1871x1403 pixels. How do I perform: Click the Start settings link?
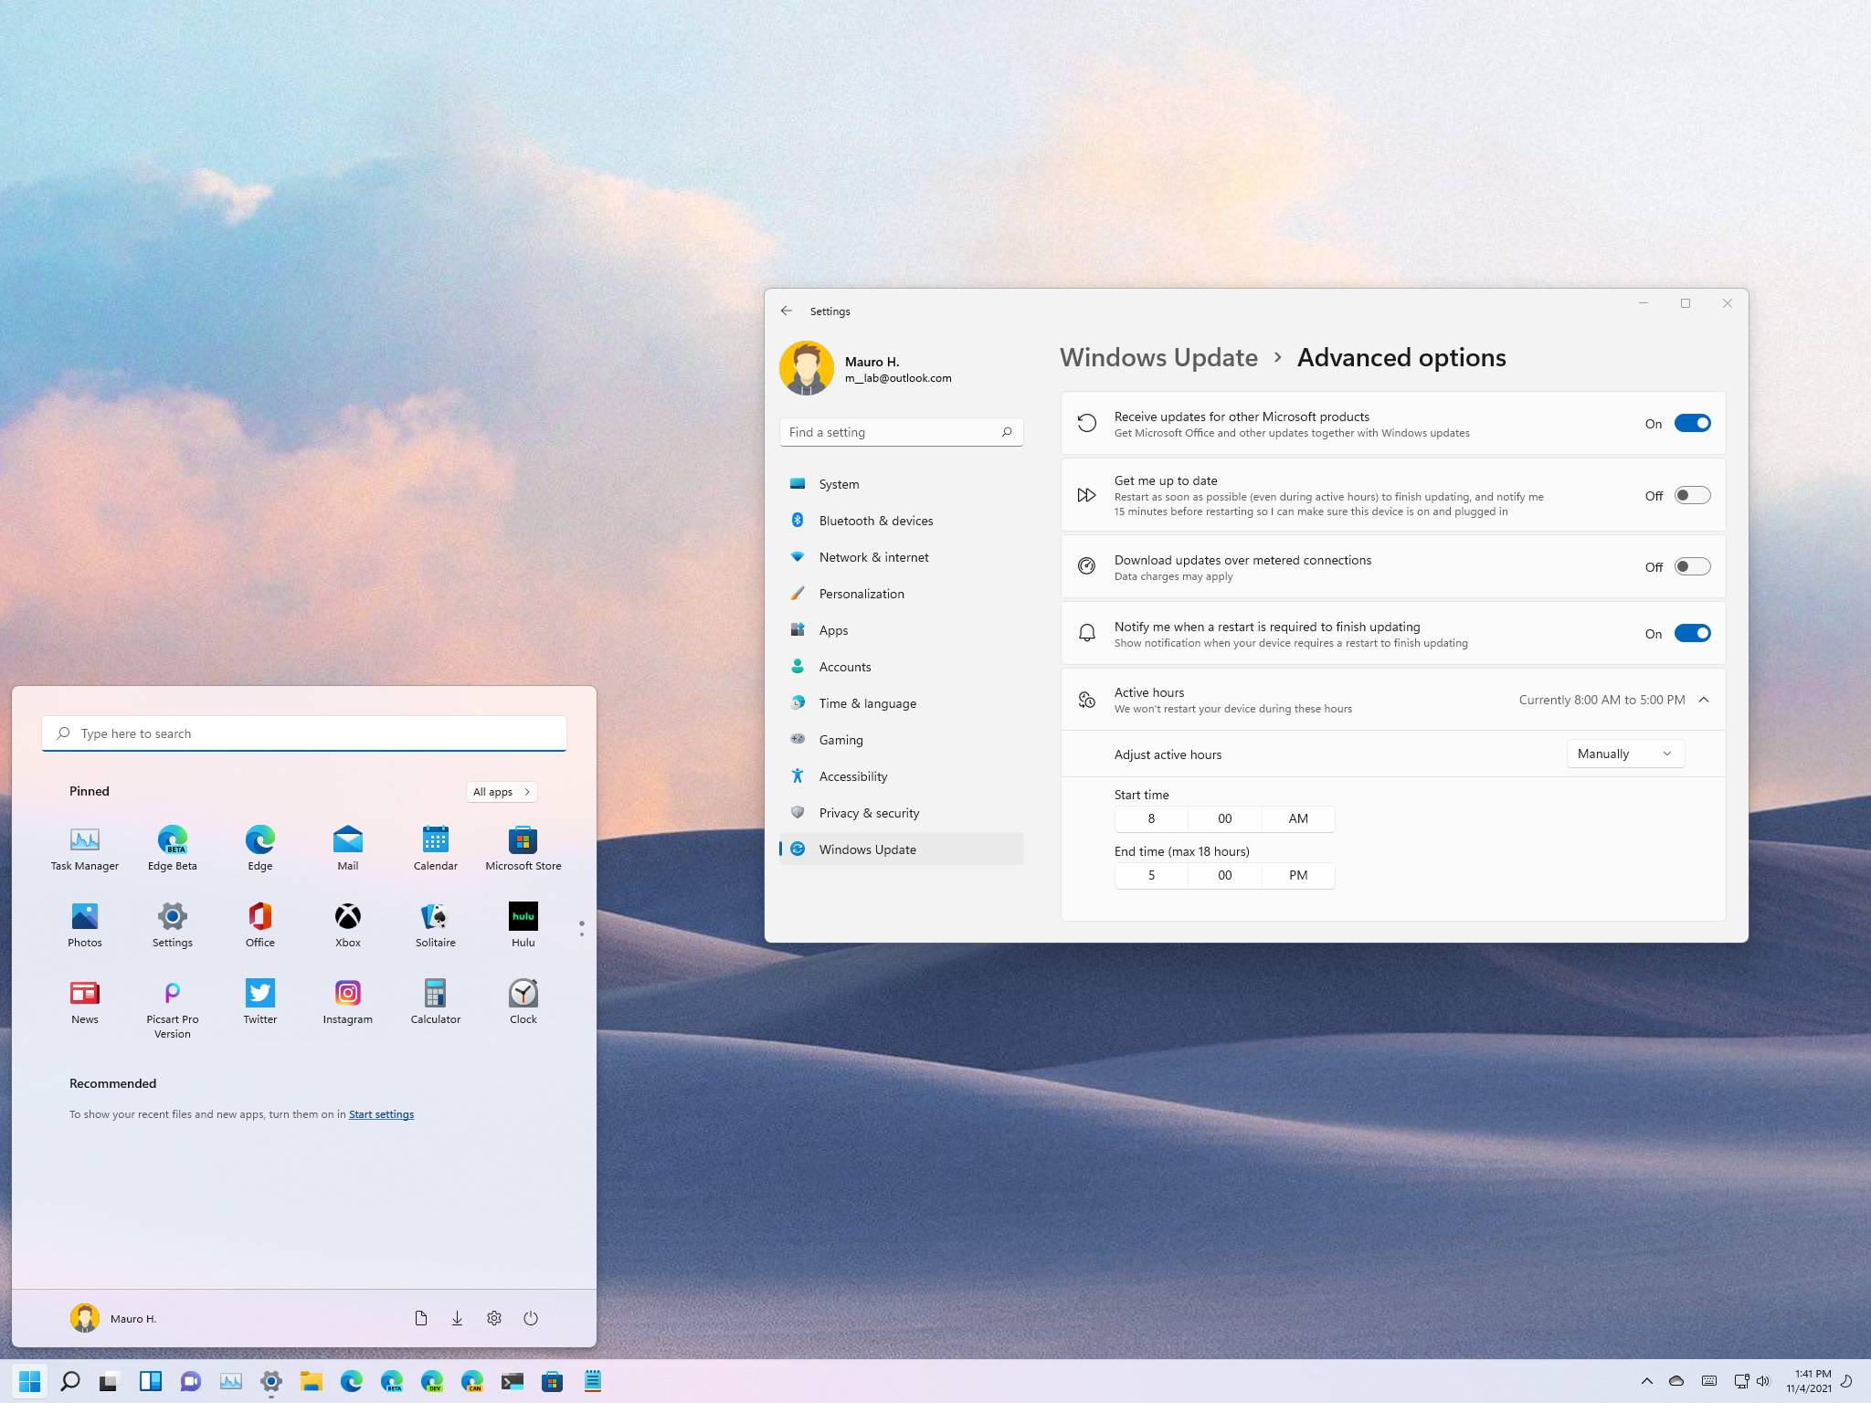point(381,1113)
